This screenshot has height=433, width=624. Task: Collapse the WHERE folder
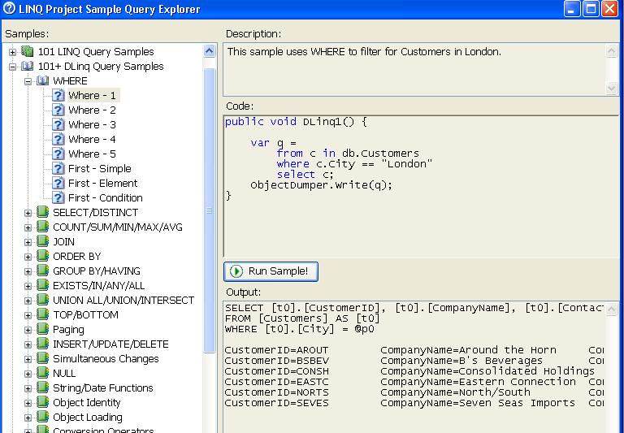coord(28,81)
